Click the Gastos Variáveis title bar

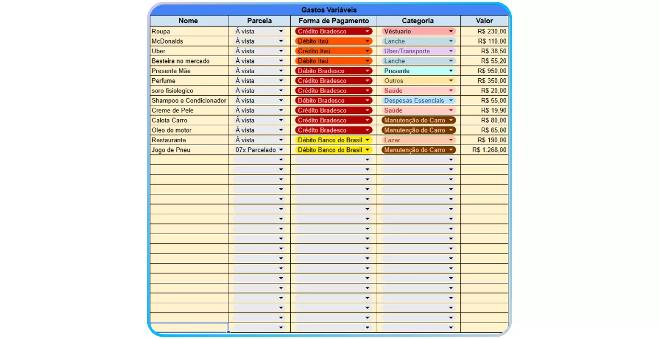pyautogui.click(x=329, y=10)
